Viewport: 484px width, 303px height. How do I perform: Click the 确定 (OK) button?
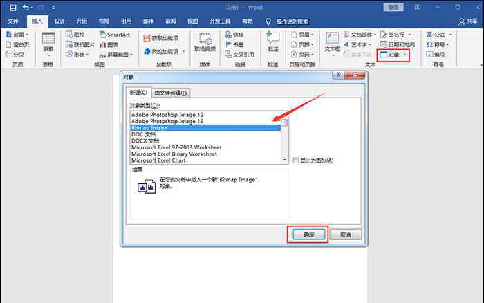point(308,235)
